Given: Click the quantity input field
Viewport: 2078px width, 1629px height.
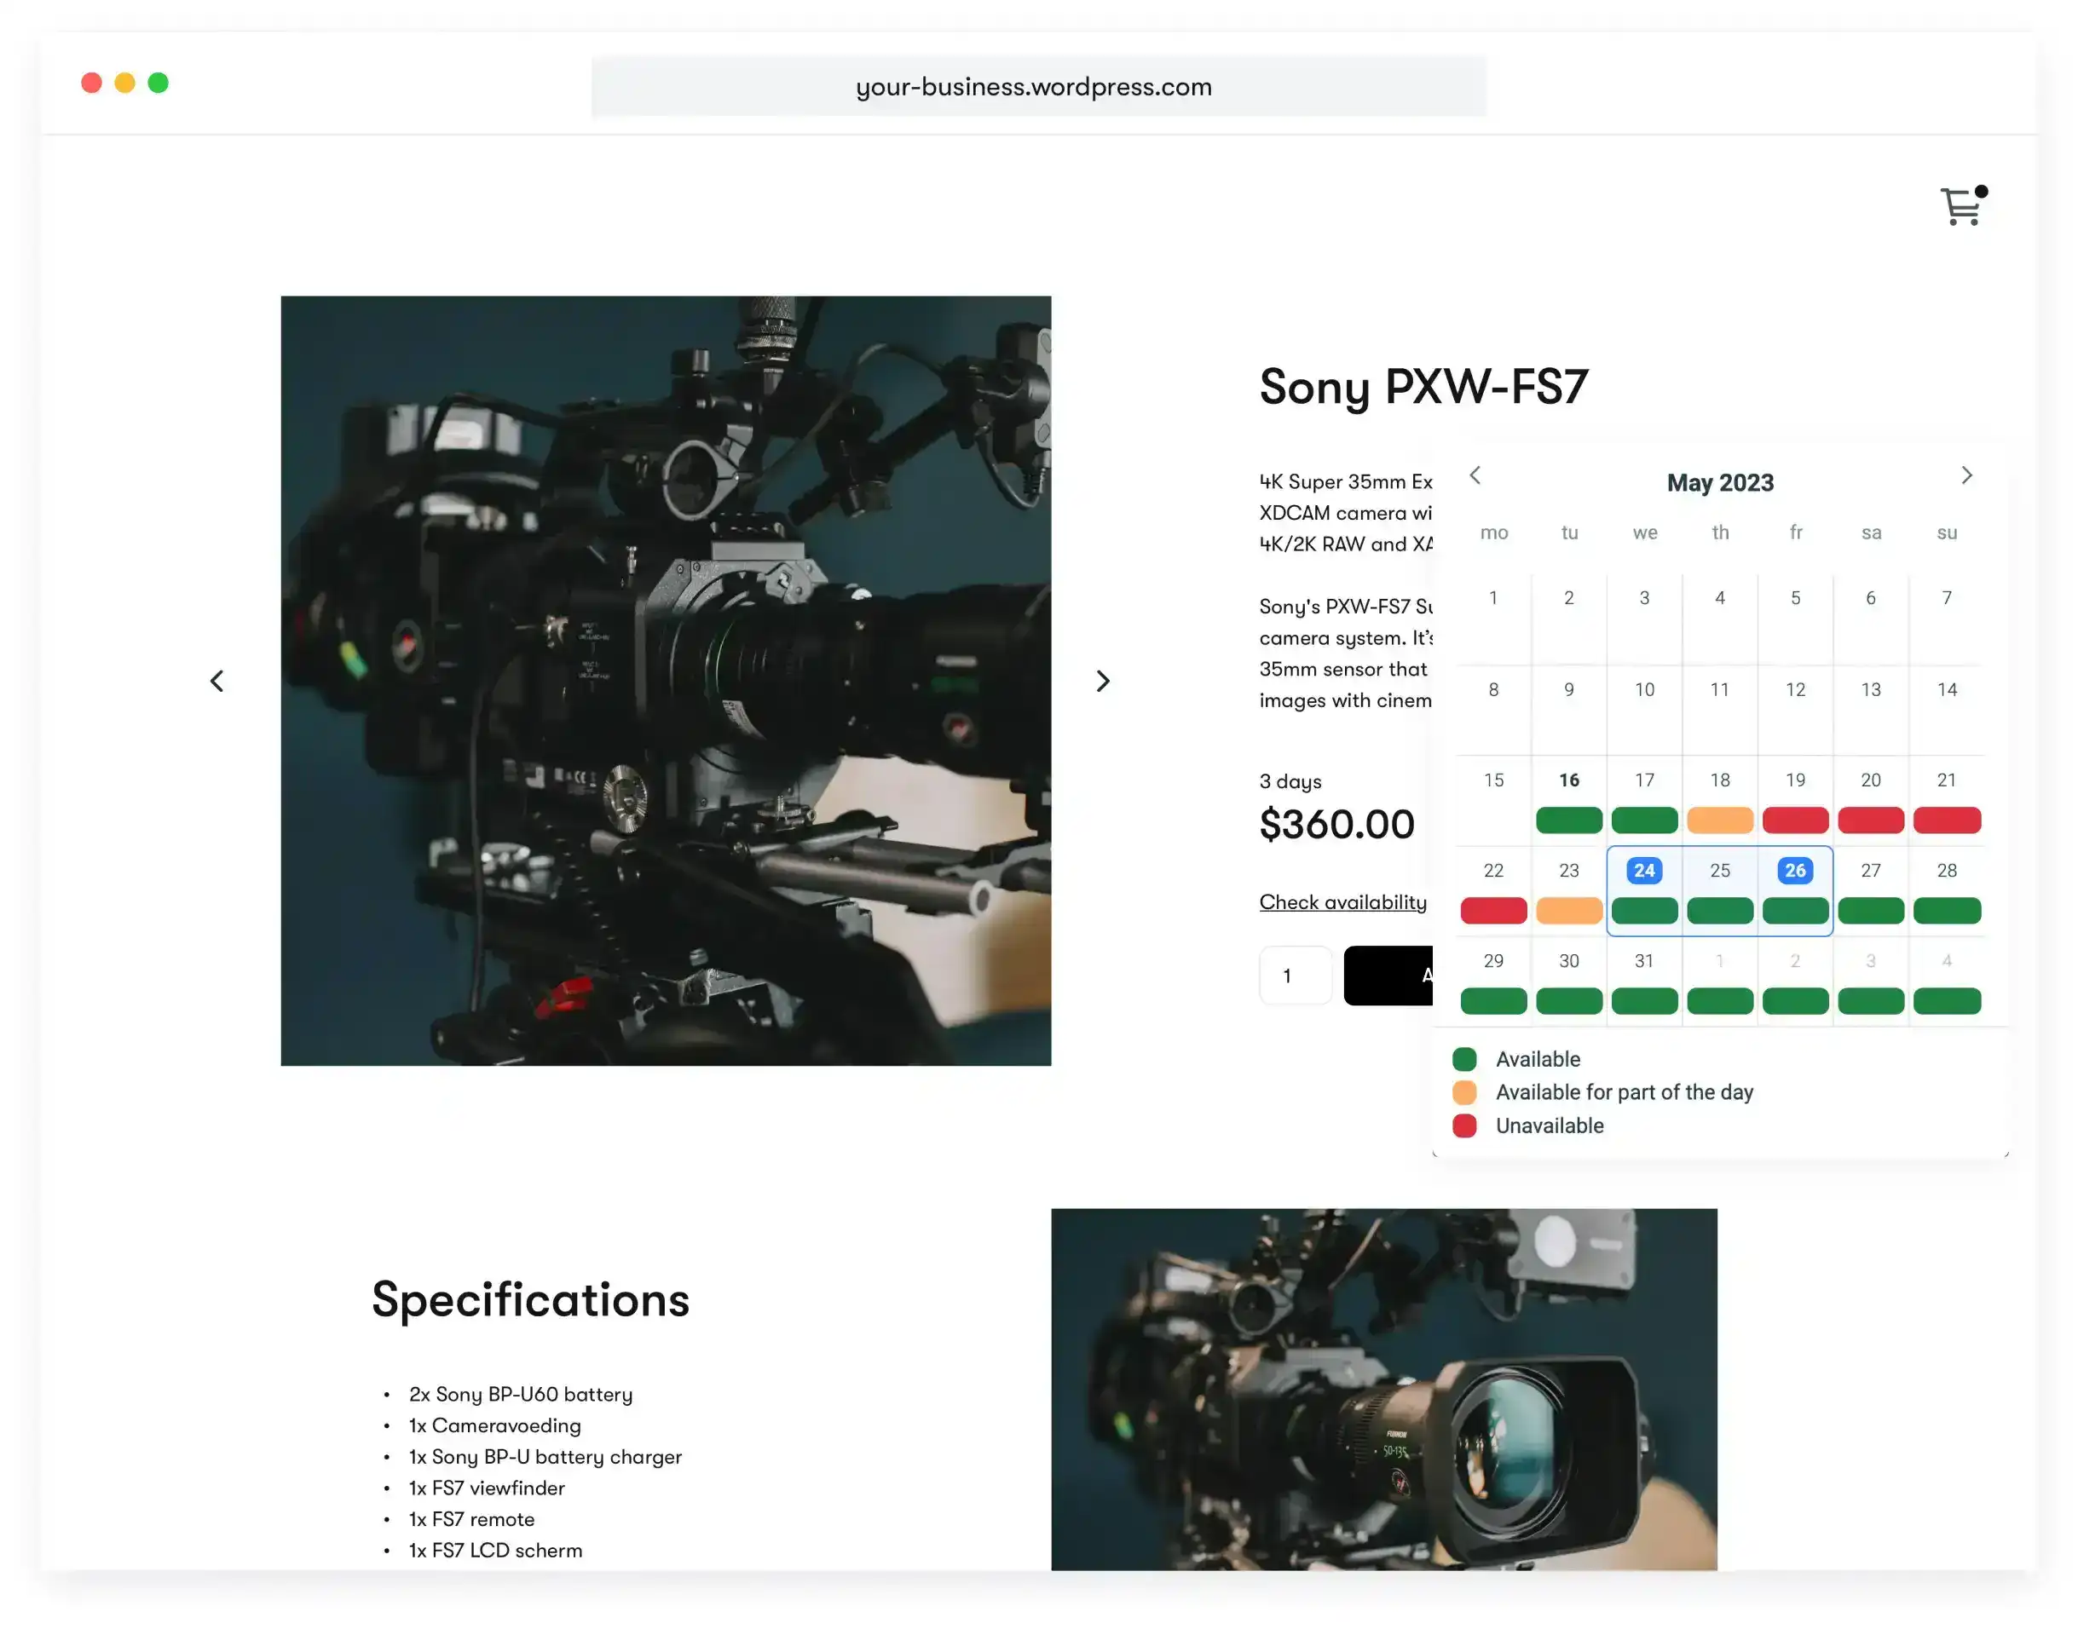Looking at the screenshot, I should coord(1295,976).
